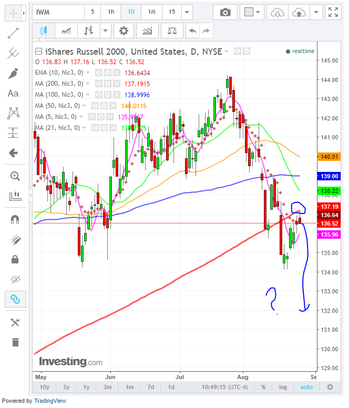Open the MA (200) indicator dropdown
Image resolution: width=349 pixels, height=408 pixels.
pyautogui.click(x=88, y=84)
